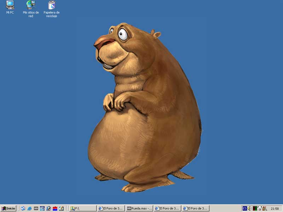Launch Internet Explorer from quick launch

pos(29,208)
